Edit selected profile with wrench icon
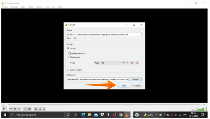Viewport: 210px width, 119px height. coord(127,63)
